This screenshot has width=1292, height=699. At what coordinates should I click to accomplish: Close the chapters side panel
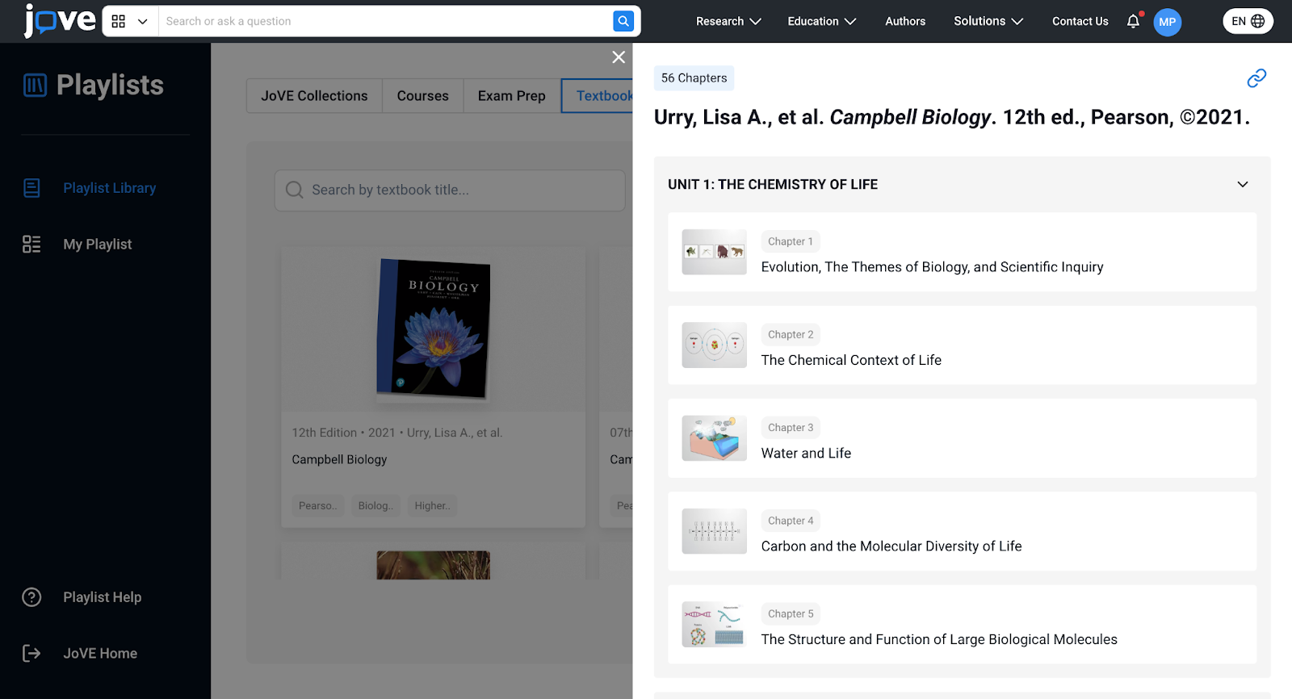[619, 57]
